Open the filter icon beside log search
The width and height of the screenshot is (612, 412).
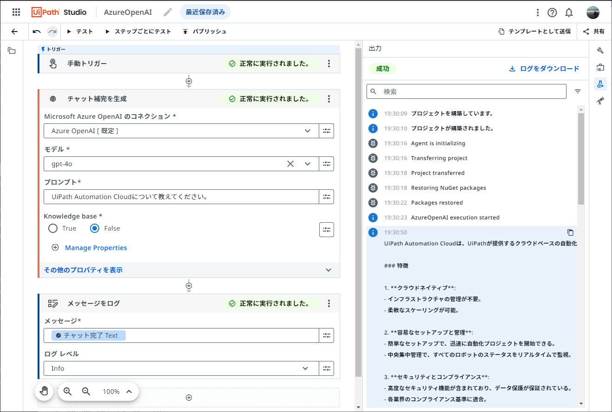tap(578, 91)
